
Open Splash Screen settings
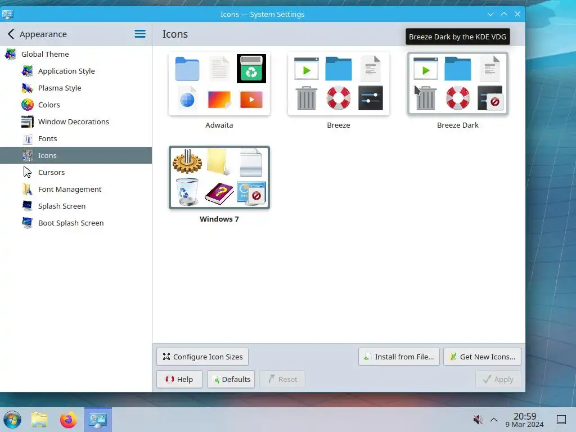tap(62, 206)
